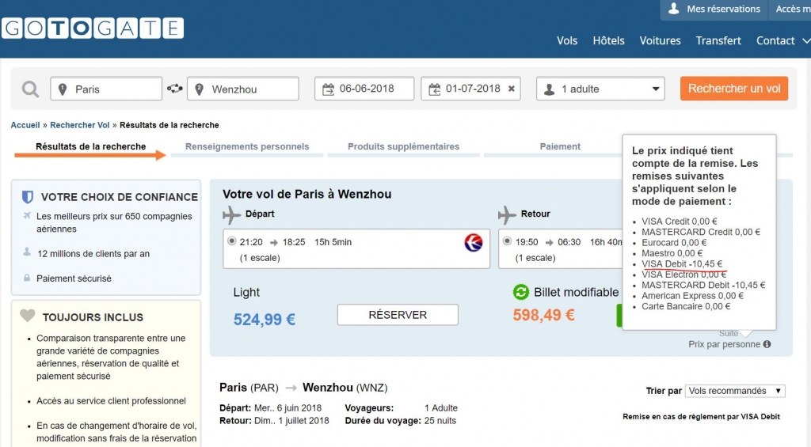Click the location pin in Wenzhou field
This screenshot has height=447, width=811.
(x=199, y=89)
